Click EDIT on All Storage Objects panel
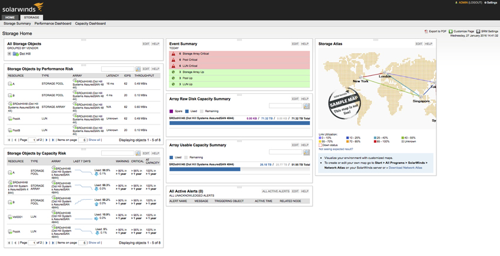This screenshot has width=500, height=256. 146,44
